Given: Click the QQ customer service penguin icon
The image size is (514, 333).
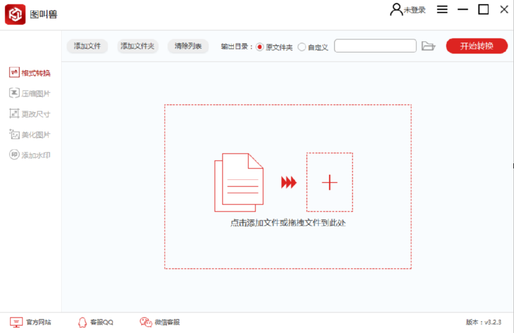Looking at the screenshot, I should (x=82, y=322).
